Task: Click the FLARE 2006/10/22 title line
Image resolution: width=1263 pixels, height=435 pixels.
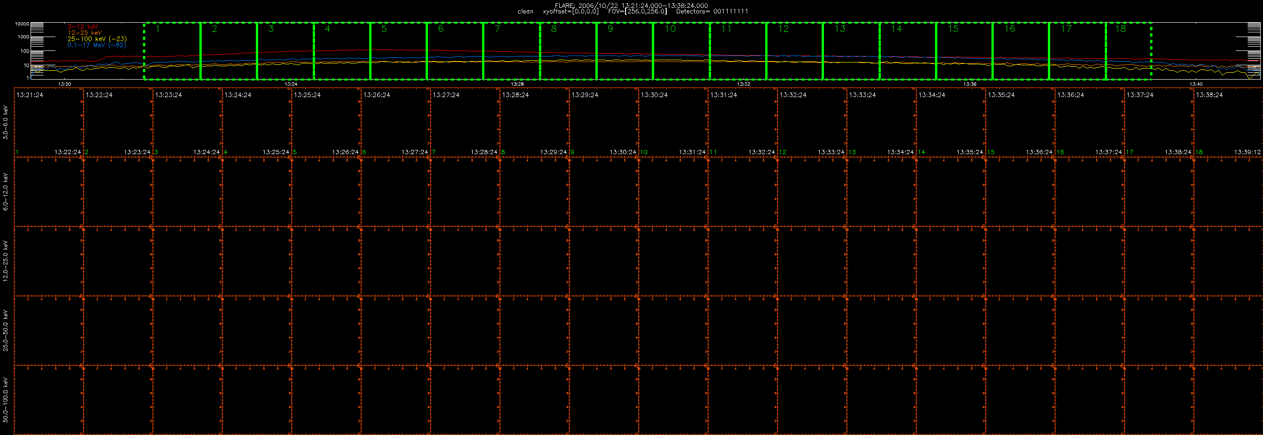Action: point(631,6)
